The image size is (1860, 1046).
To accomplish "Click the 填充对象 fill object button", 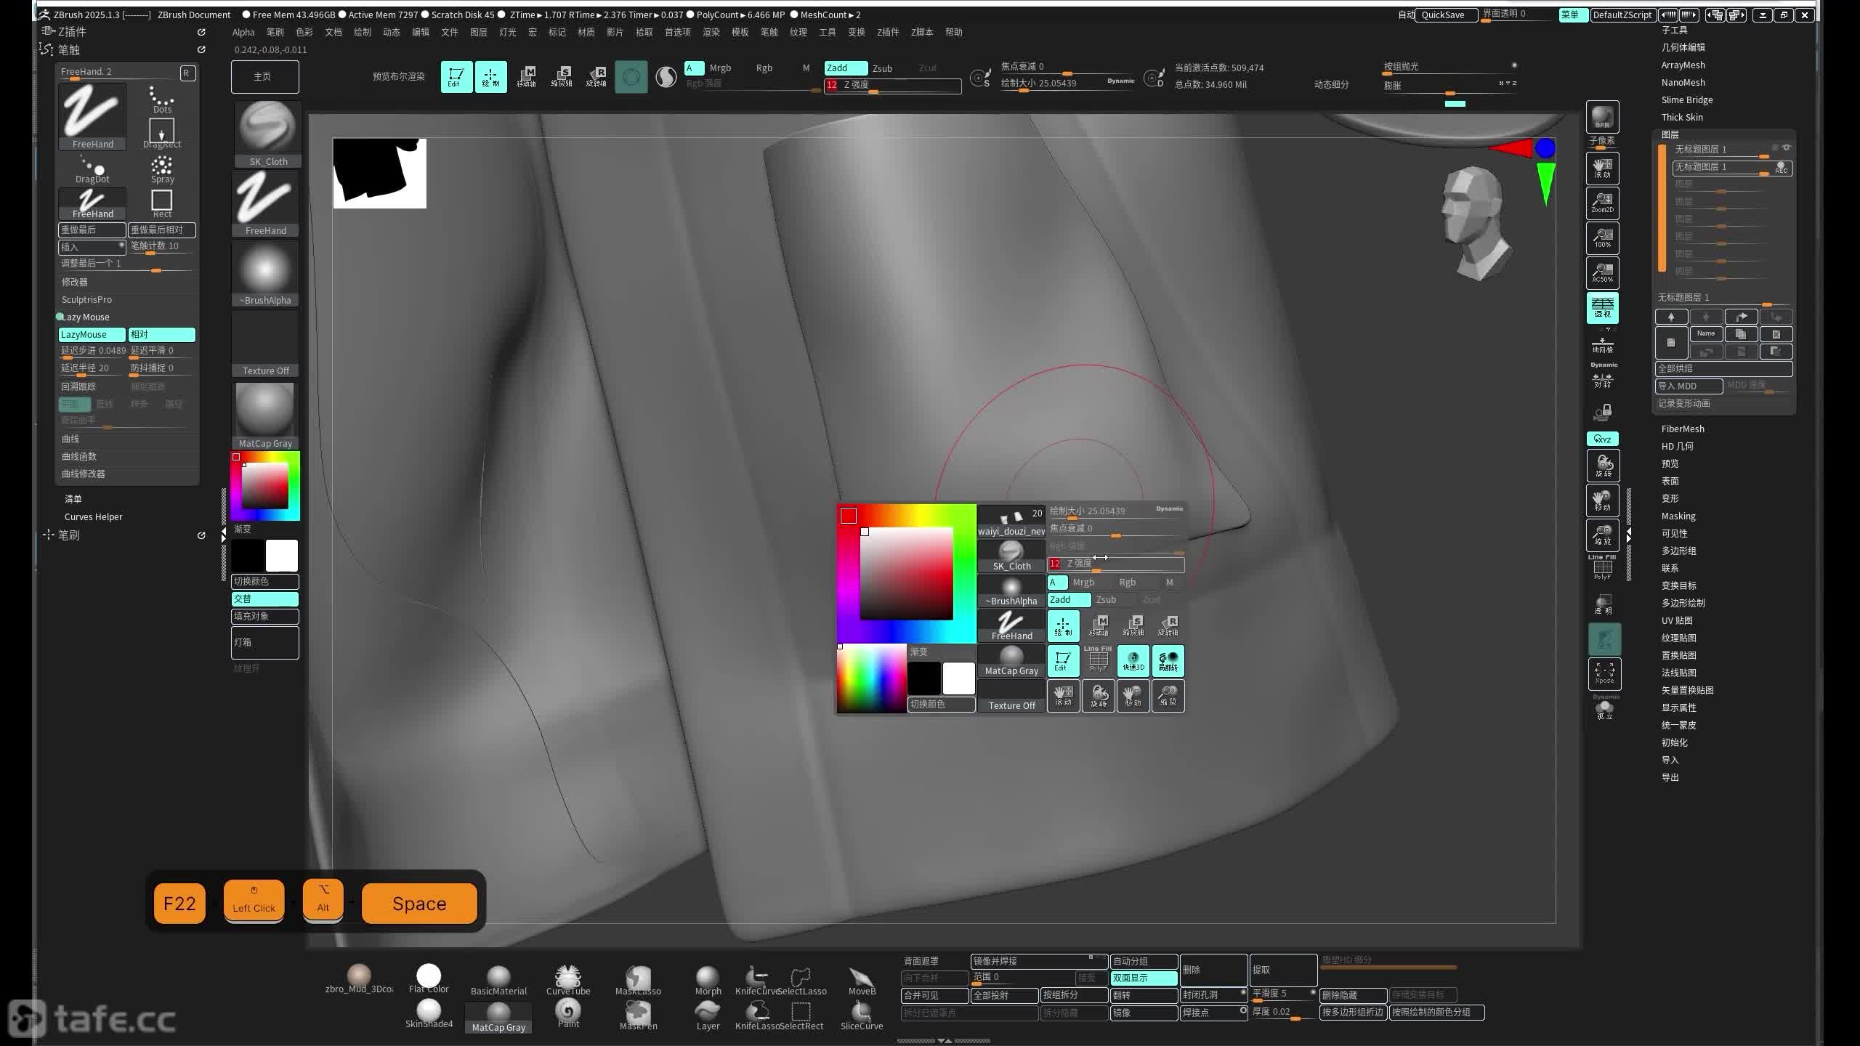I will 265,616.
